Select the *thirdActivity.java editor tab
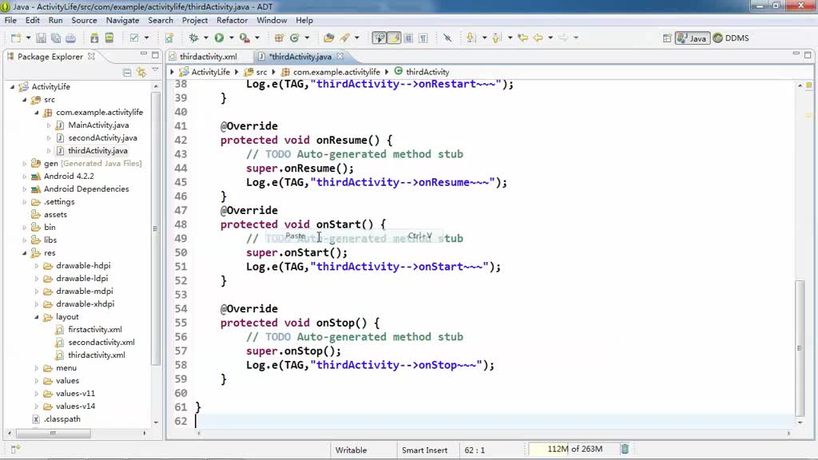 click(x=300, y=57)
